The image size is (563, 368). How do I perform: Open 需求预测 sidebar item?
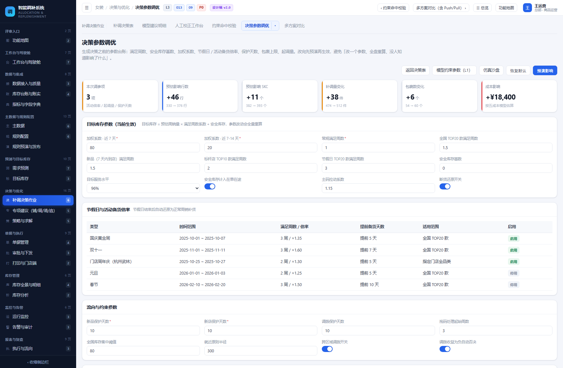click(38, 168)
